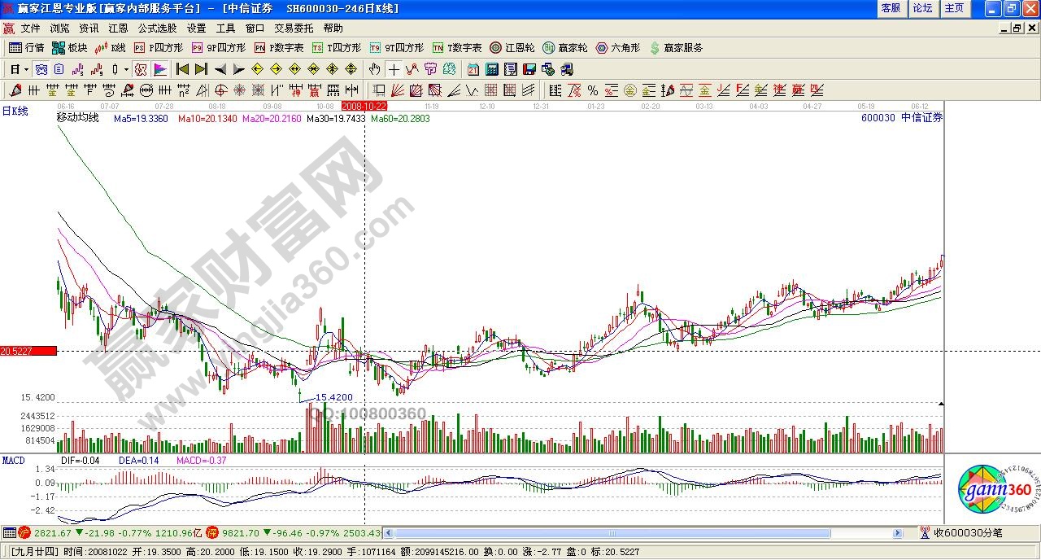
Task: Toggle the crosshair cursor tool
Action: click(x=394, y=69)
